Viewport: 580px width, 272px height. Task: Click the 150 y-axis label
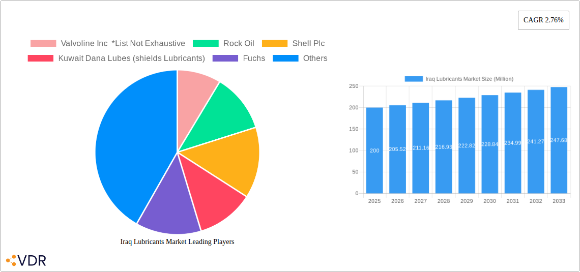pyautogui.click(x=354, y=129)
